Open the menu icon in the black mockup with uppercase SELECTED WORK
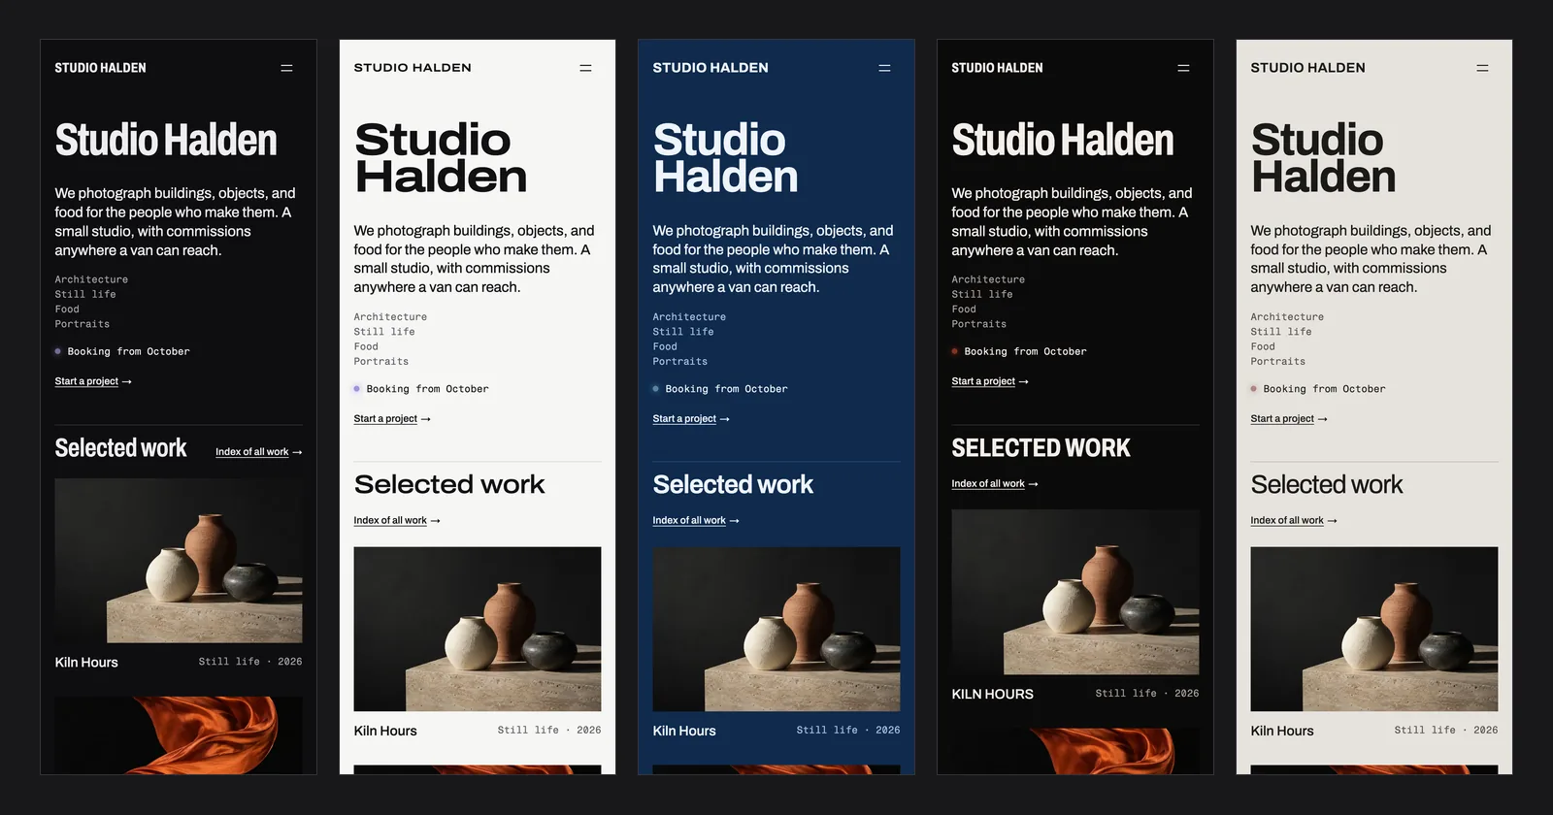The image size is (1553, 815). (x=1183, y=68)
